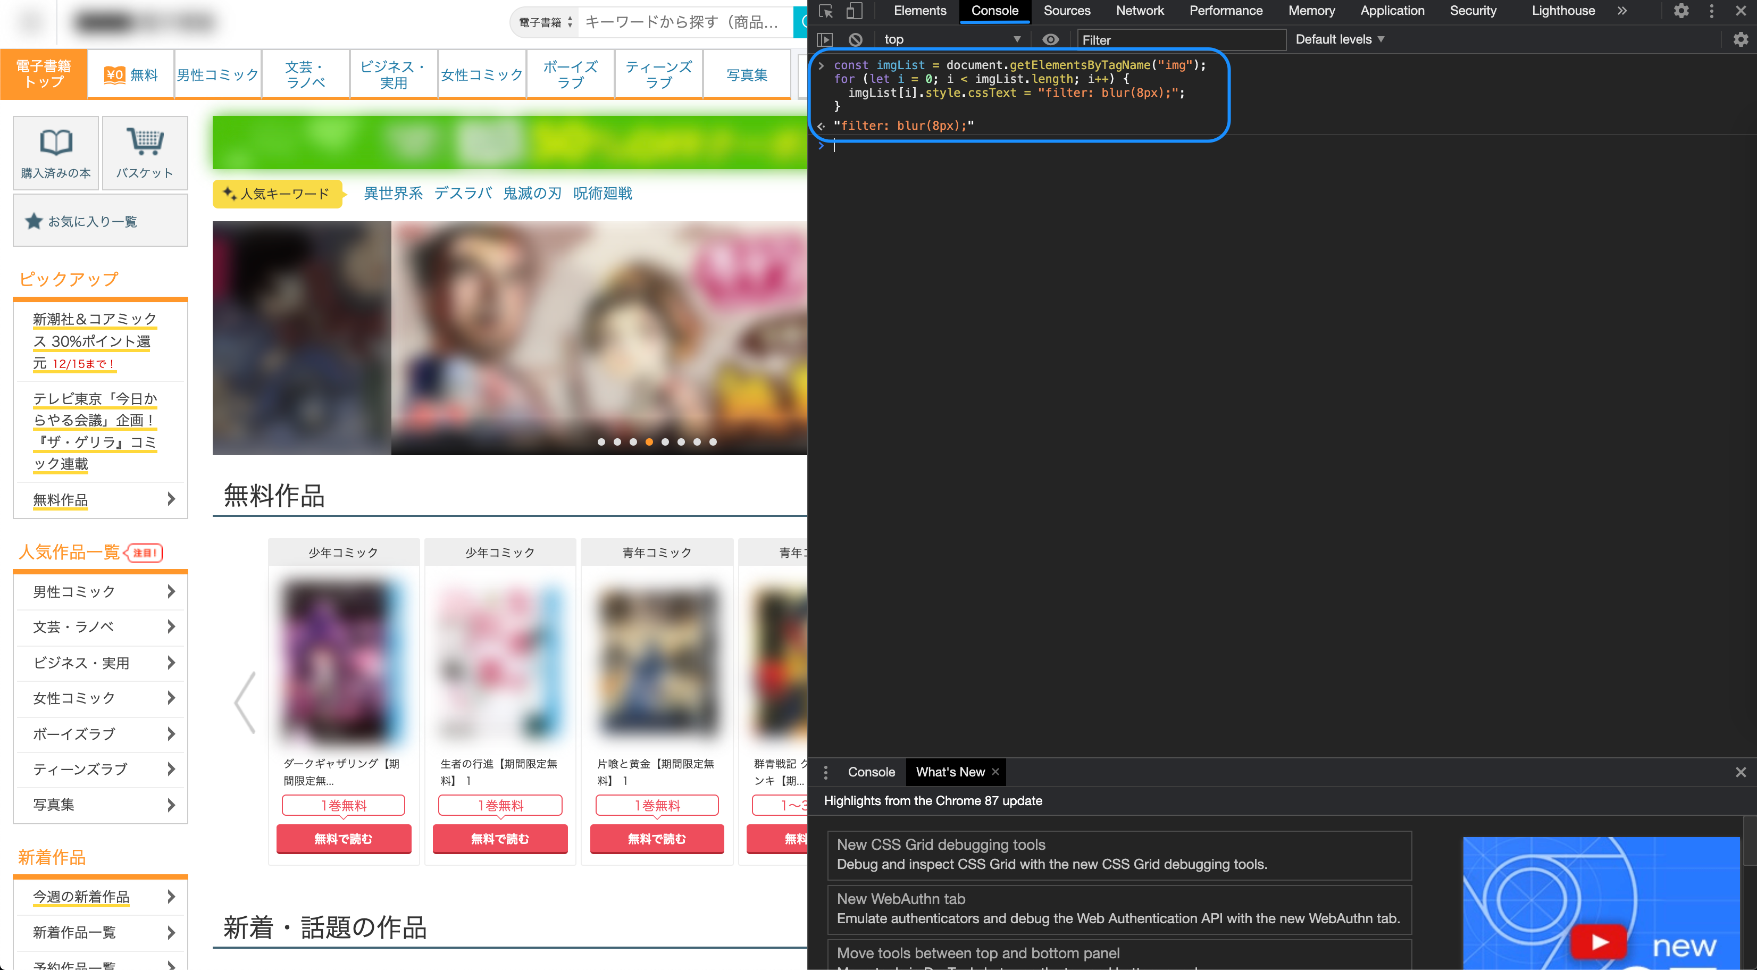Open the DevTools settings gear
This screenshot has height=970, width=1757.
coord(1682,11)
